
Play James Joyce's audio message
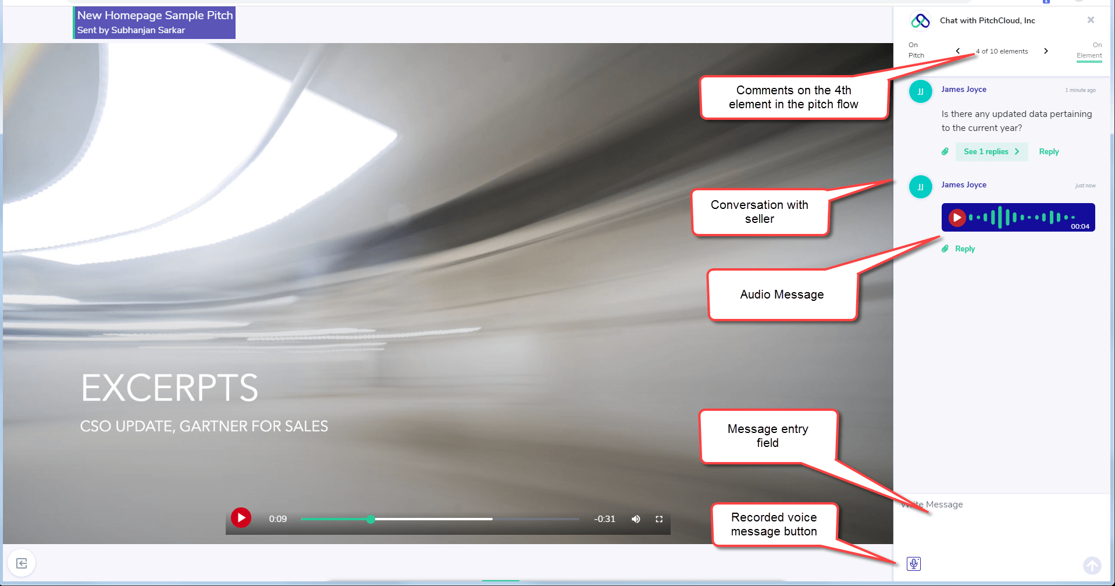pos(957,218)
